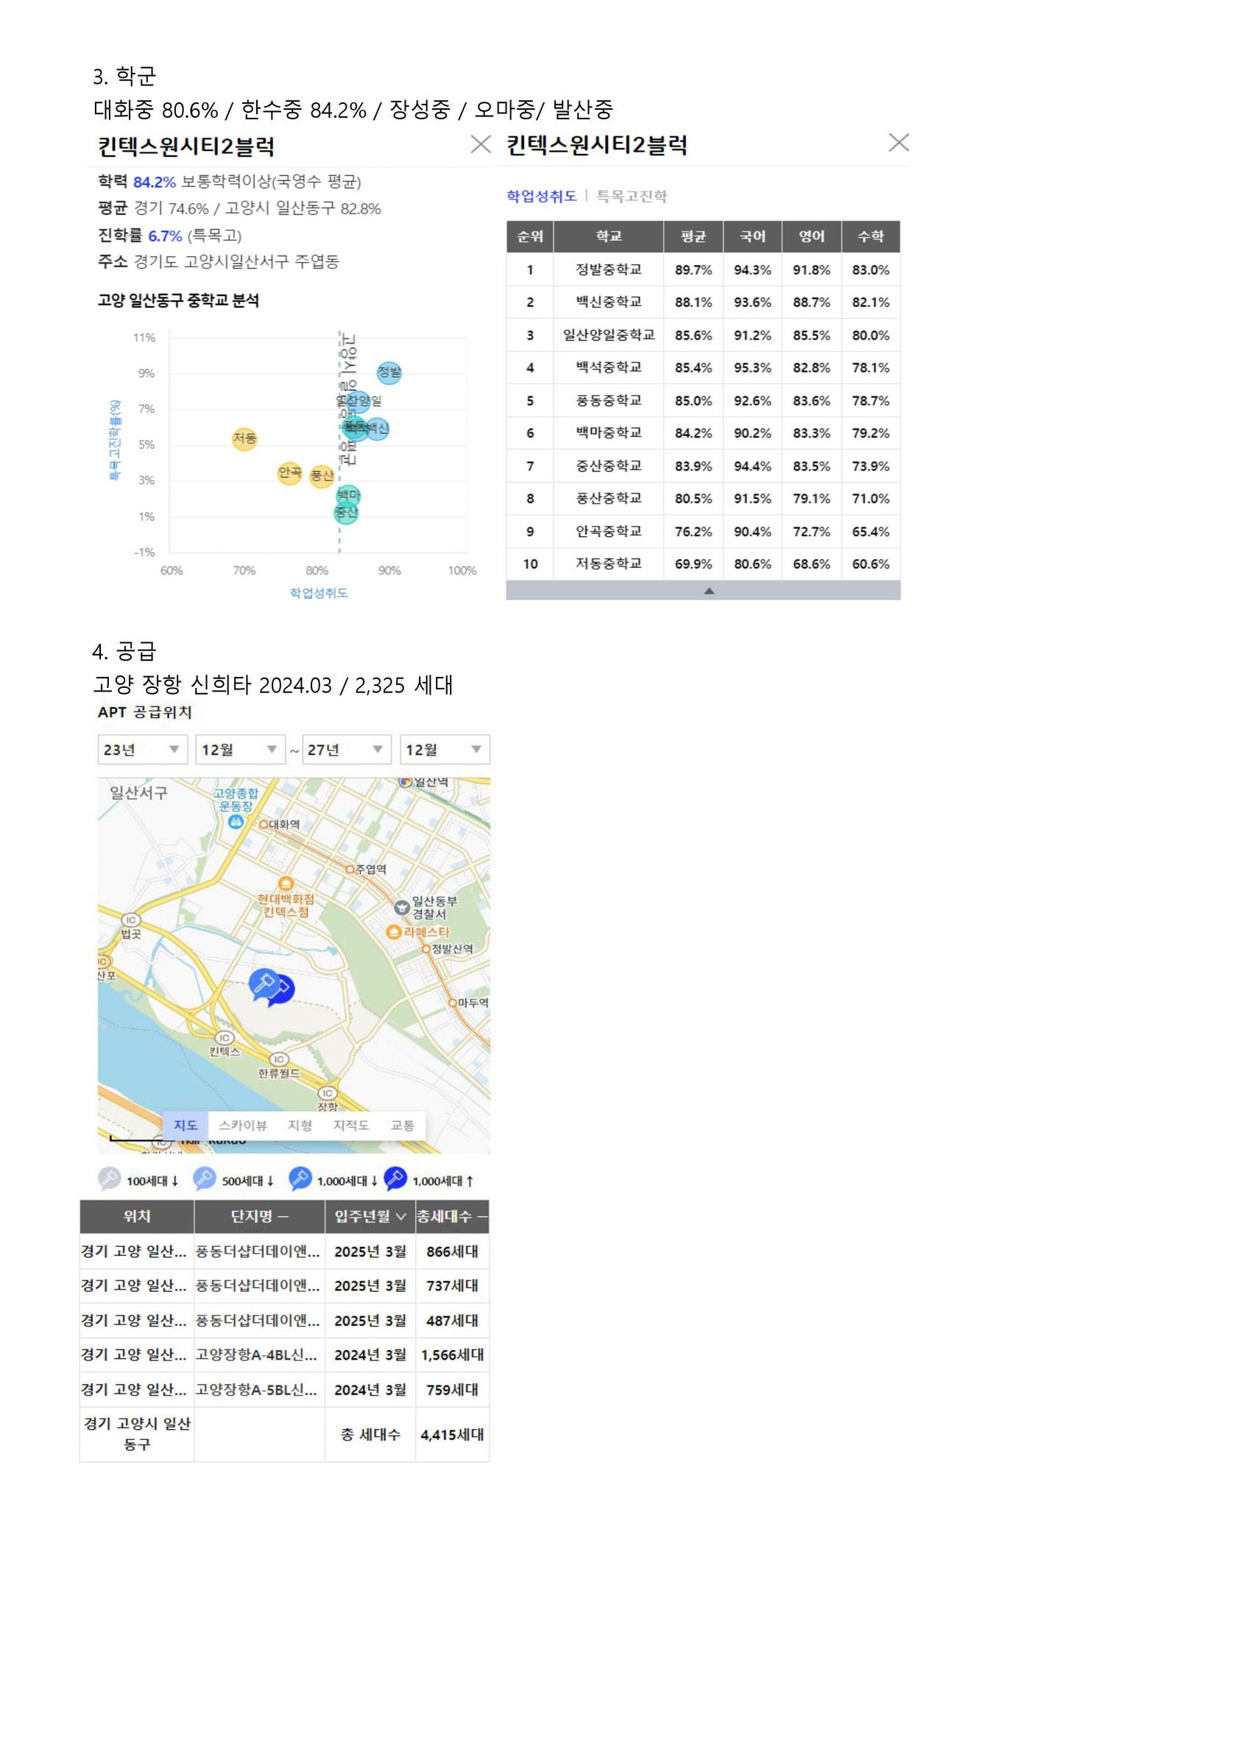Click the 중산 bubble in the scatter chart
The width and height of the screenshot is (1239, 1753).
[x=346, y=513]
